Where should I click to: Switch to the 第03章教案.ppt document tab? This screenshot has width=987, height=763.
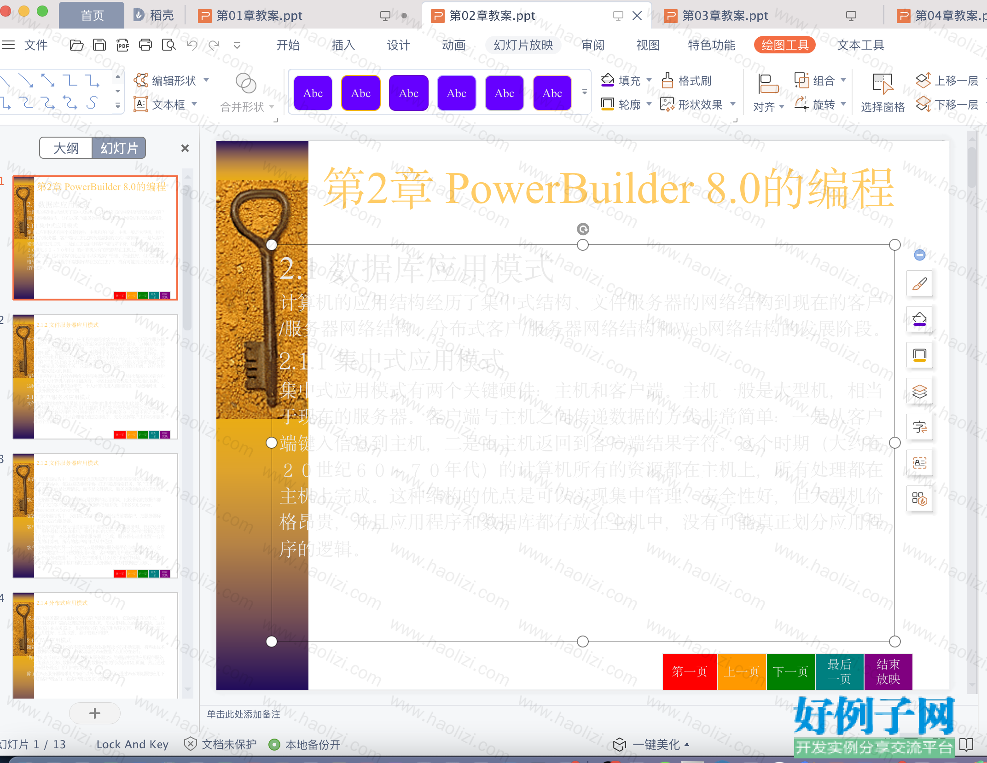coord(725,16)
